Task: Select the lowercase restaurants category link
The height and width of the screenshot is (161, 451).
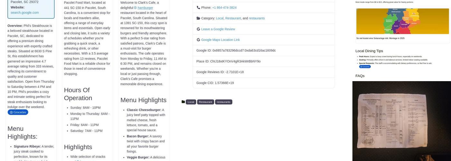Action: point(257,18)
